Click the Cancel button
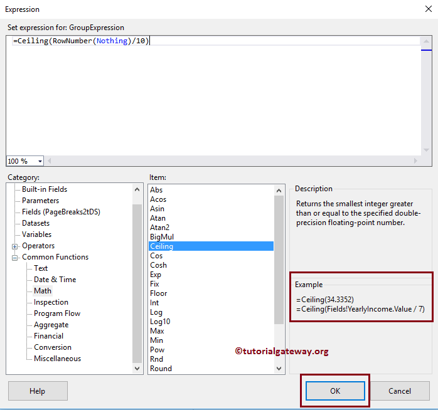 click(400, 391)
